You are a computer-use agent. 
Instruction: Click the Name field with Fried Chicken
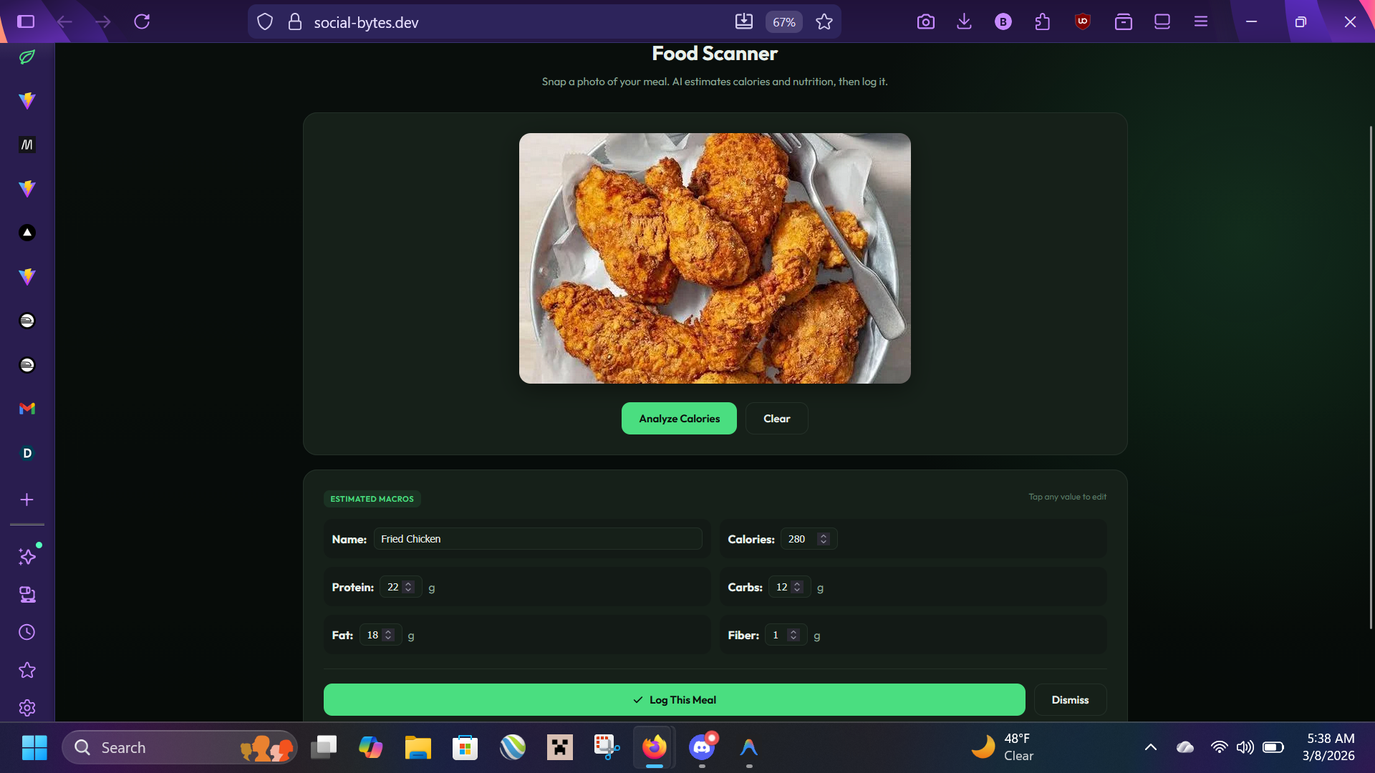pos(537,539)
